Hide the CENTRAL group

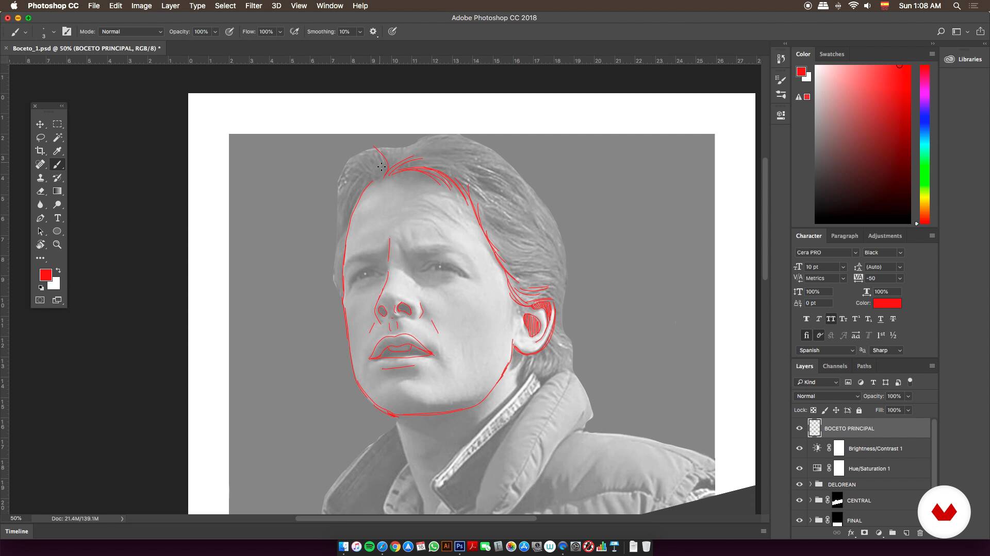[x=799, y=500]
